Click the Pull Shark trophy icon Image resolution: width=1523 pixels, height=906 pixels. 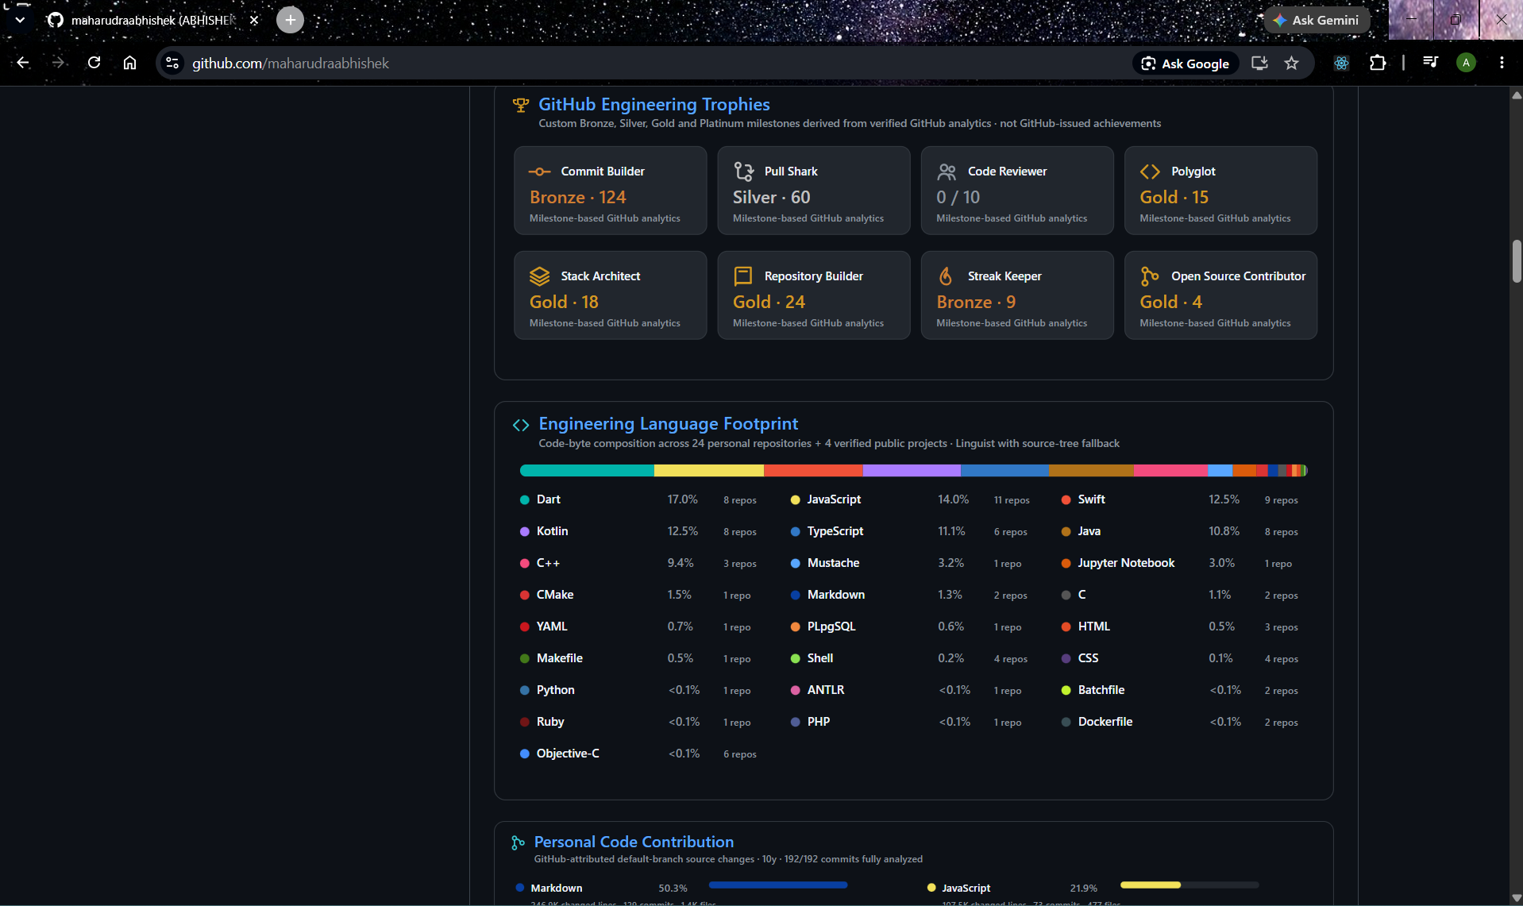[743, 172]
